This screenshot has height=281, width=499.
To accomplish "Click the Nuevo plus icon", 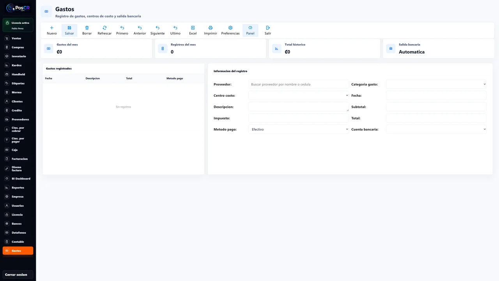I will [51, 28].
